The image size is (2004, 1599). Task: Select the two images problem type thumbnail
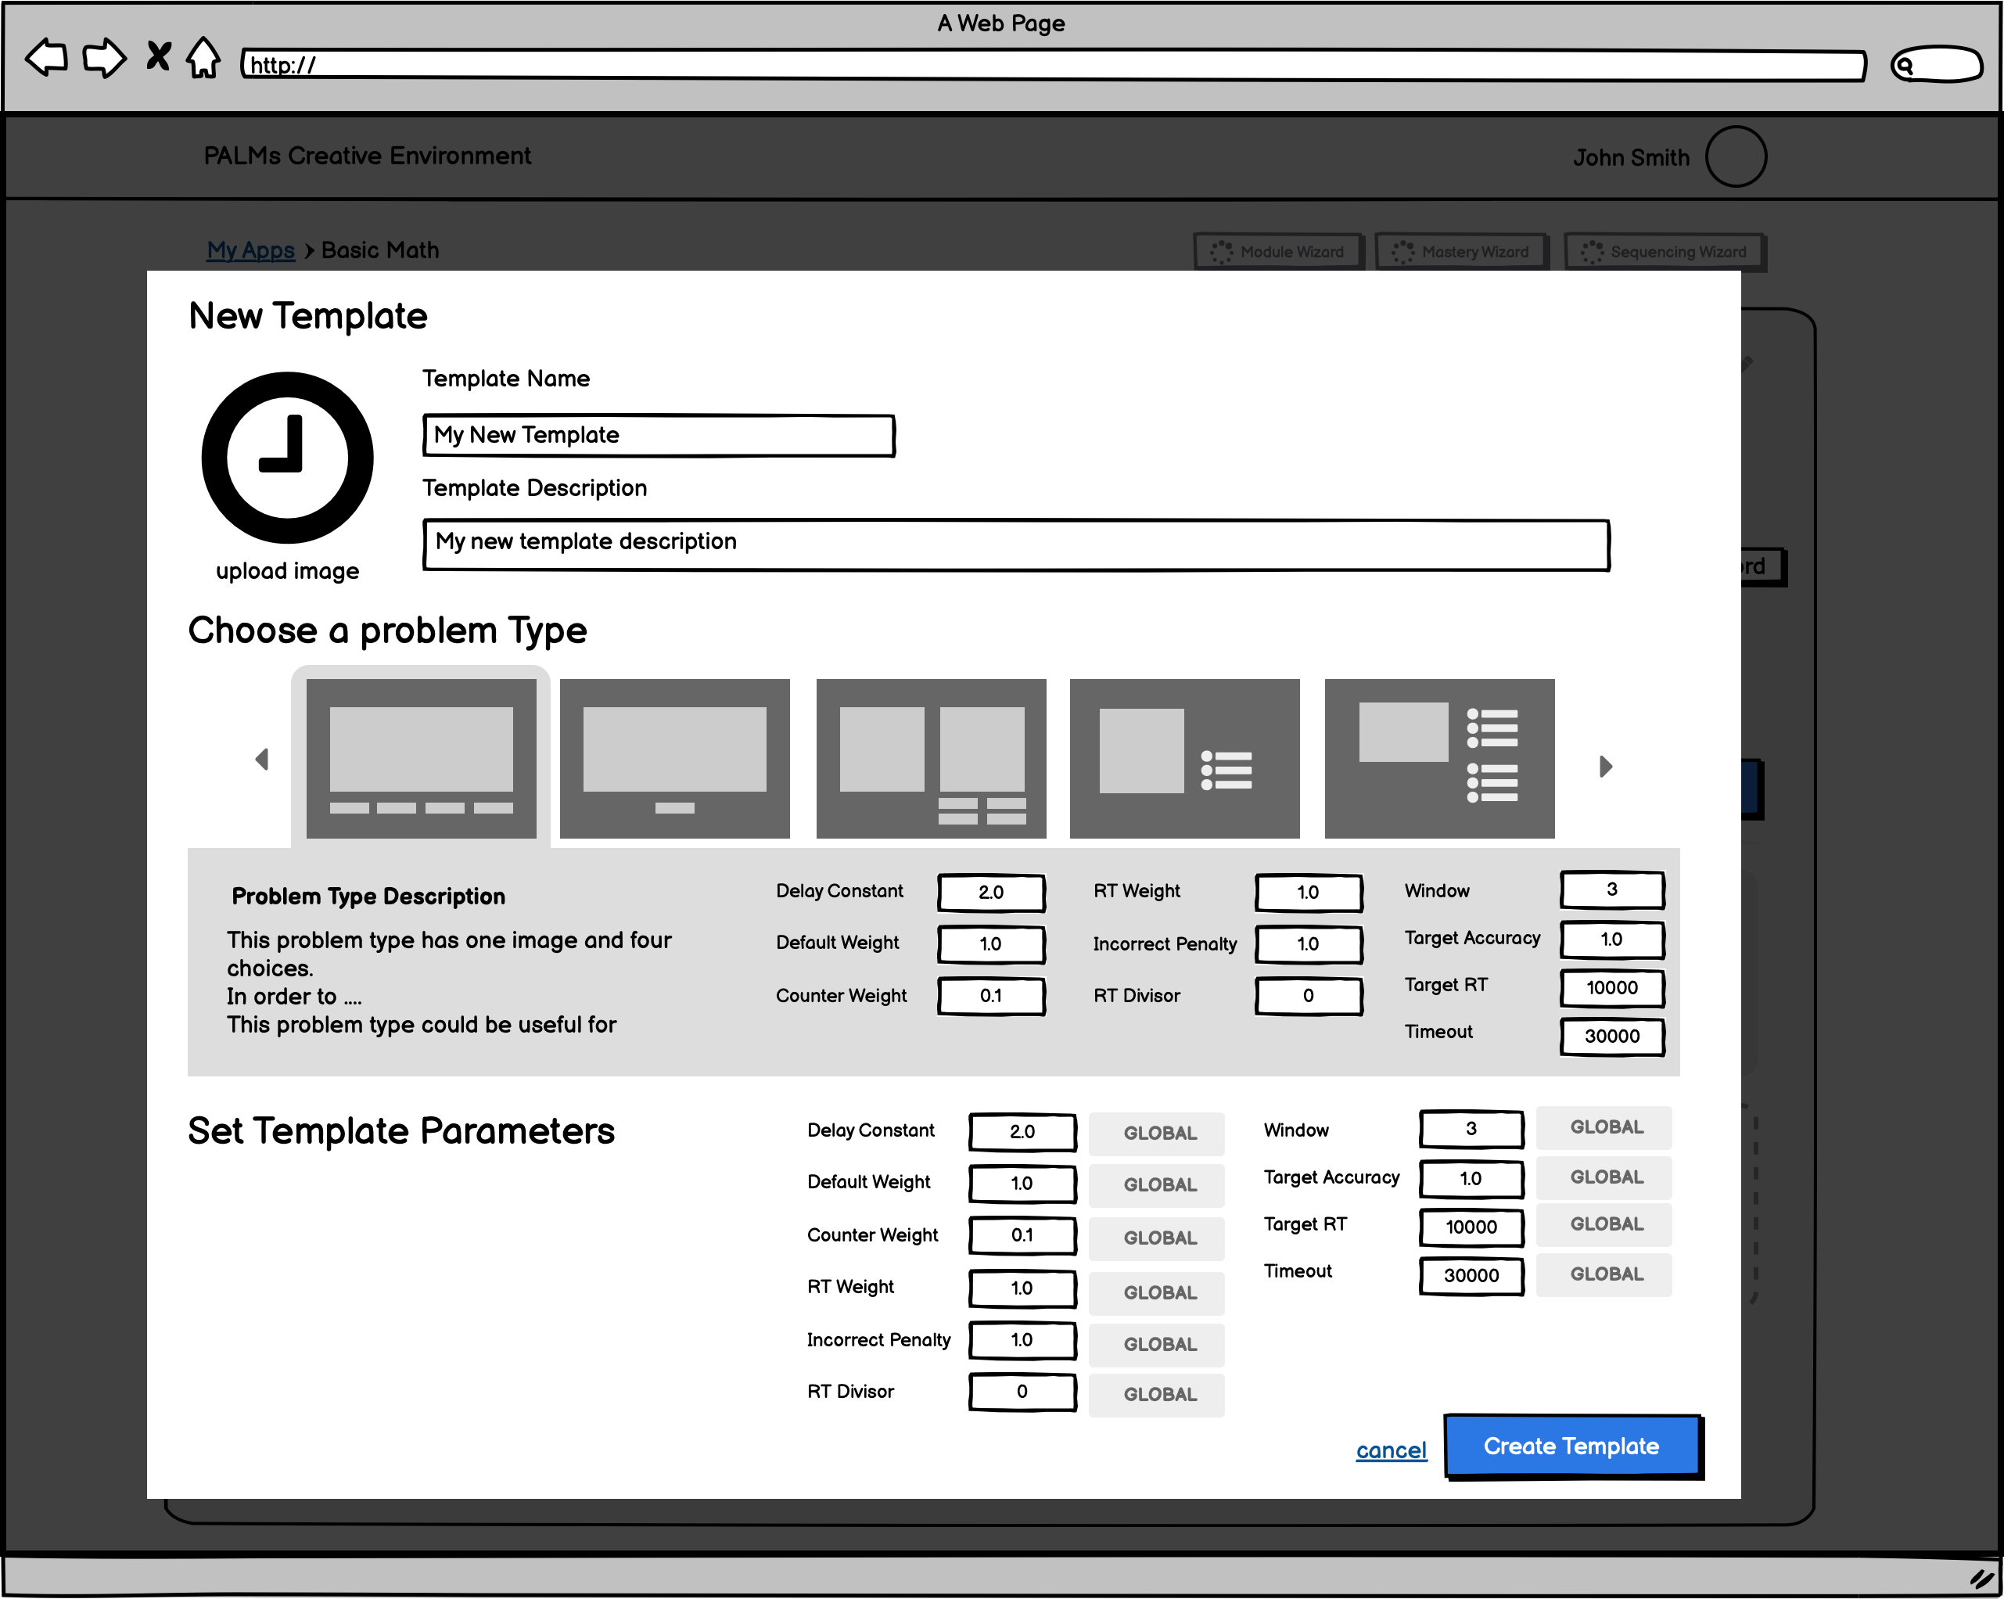(x=931, y=758)
